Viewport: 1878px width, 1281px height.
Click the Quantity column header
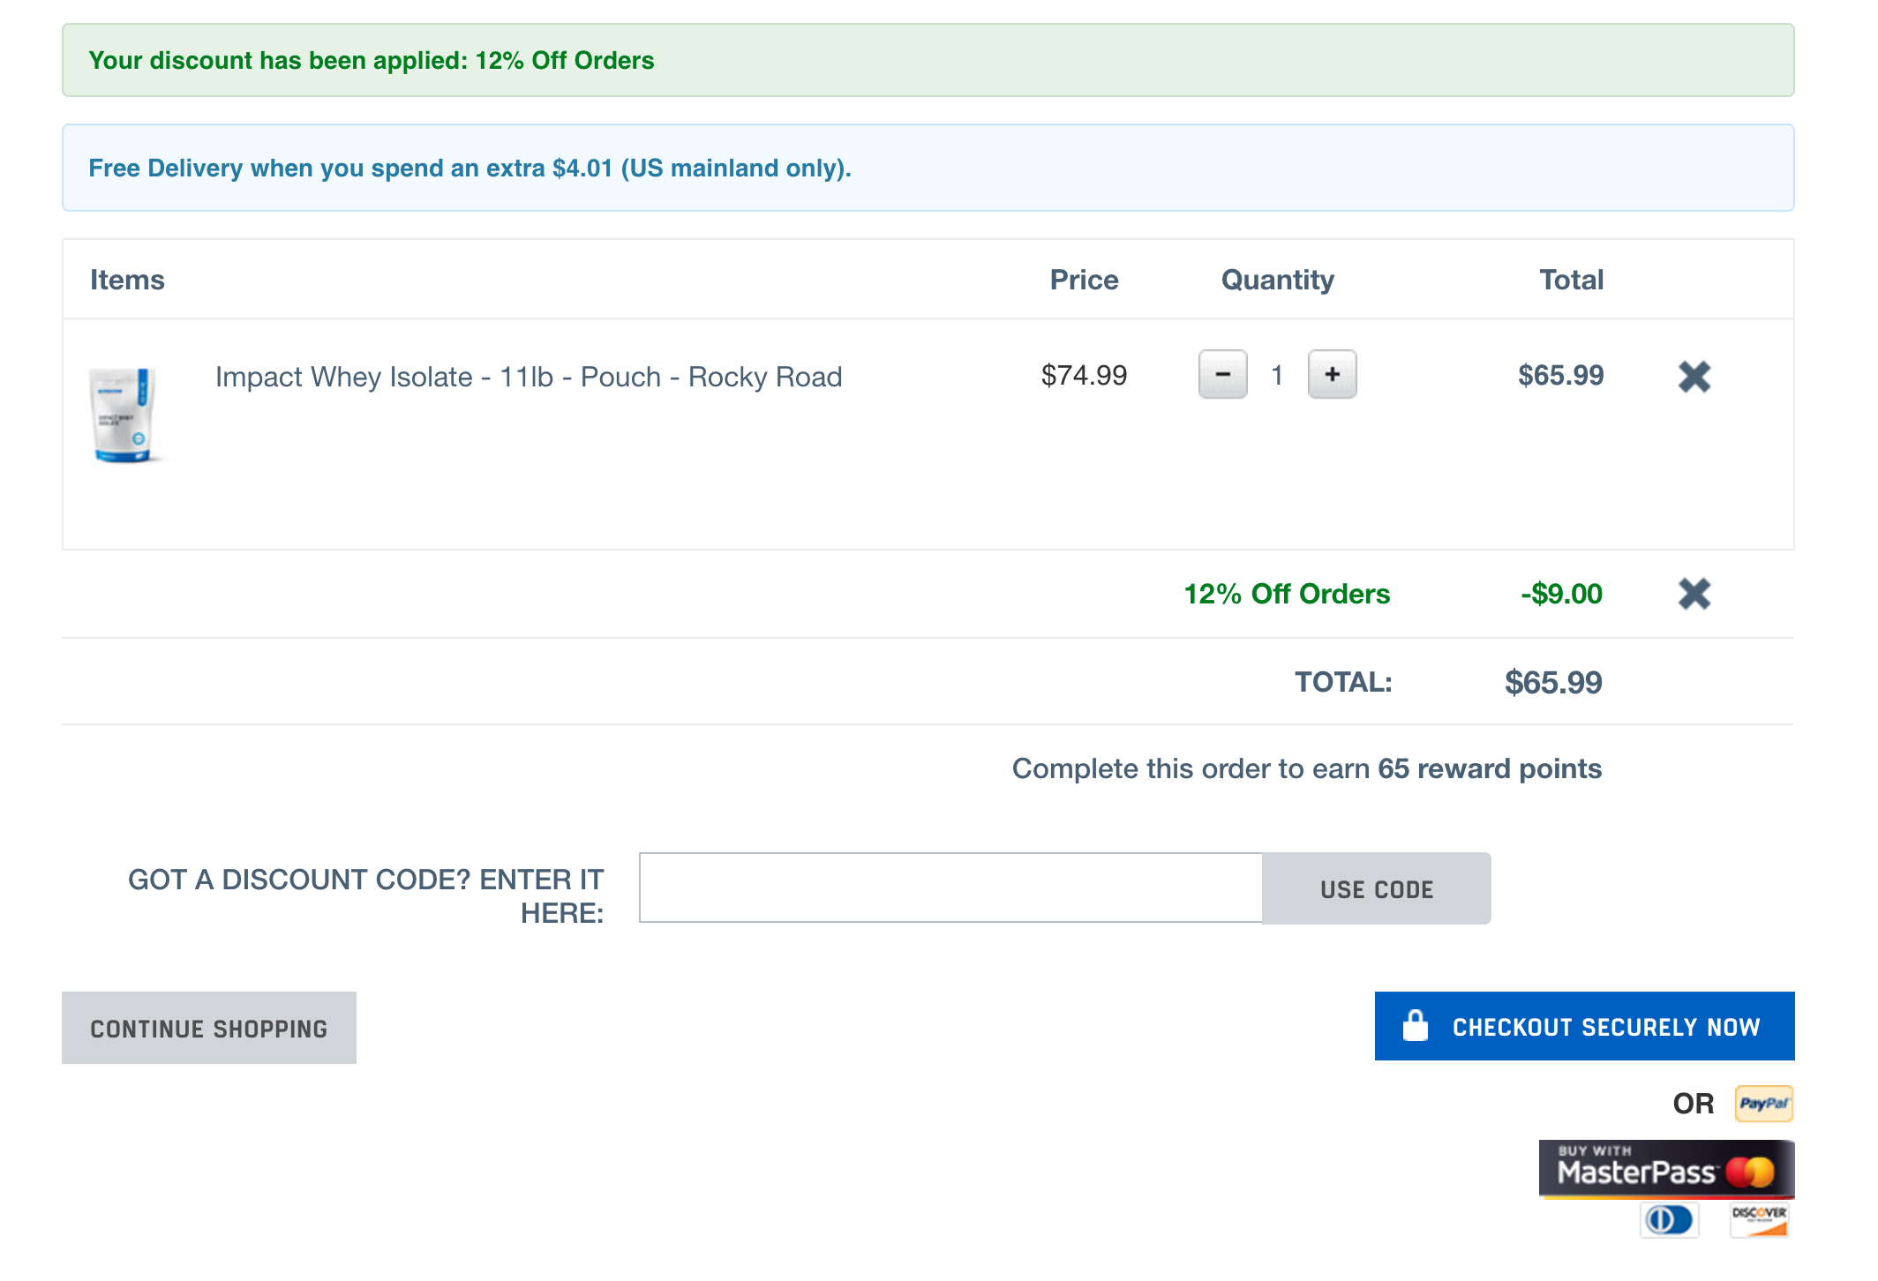(1277, 280)
